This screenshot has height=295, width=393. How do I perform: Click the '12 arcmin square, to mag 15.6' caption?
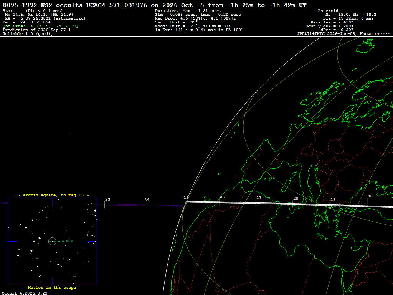tap(52, 195)
